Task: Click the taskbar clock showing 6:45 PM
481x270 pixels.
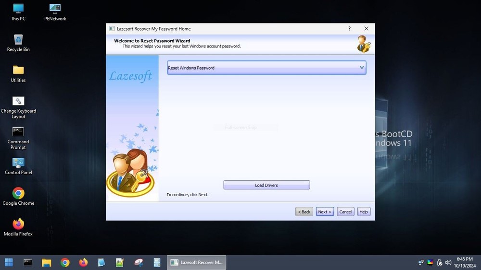Action: click(x=465, y=262)
